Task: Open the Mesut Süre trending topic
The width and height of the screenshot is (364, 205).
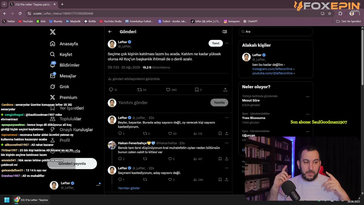Action: [251, 101]
